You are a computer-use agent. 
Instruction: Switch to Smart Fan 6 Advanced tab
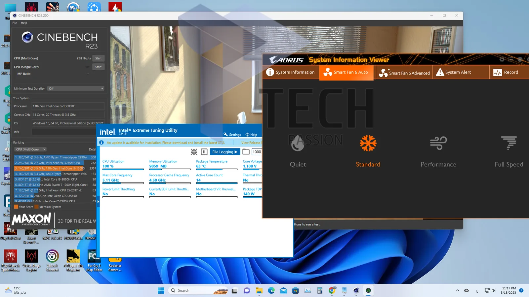point(404,73)
